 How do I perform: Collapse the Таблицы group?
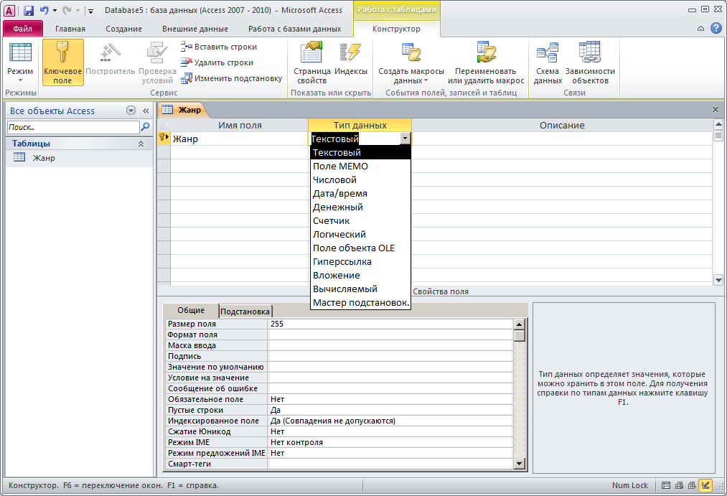[141, 144]
